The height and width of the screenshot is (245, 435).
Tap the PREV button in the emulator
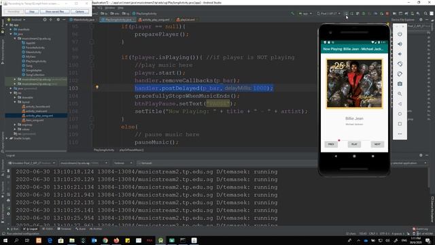(331, 144)
